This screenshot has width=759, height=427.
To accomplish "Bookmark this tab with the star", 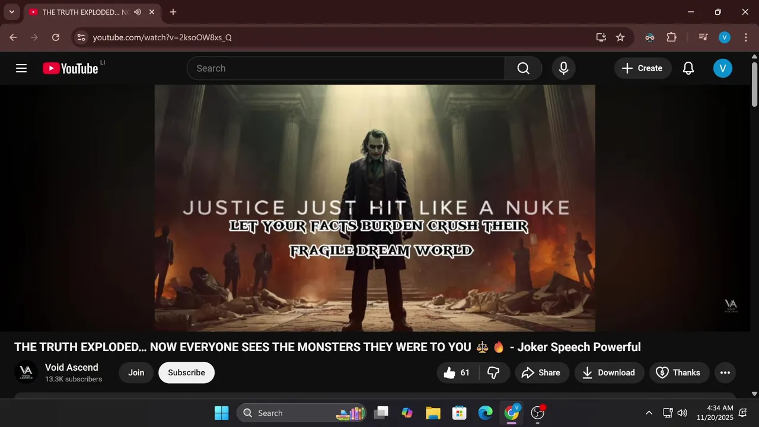I will pyautogui.click(x=620, y=37).
